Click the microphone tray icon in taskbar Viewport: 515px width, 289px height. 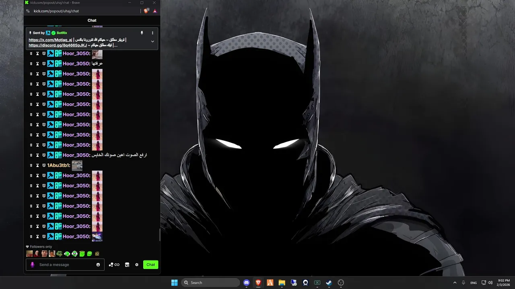(463, 283)
